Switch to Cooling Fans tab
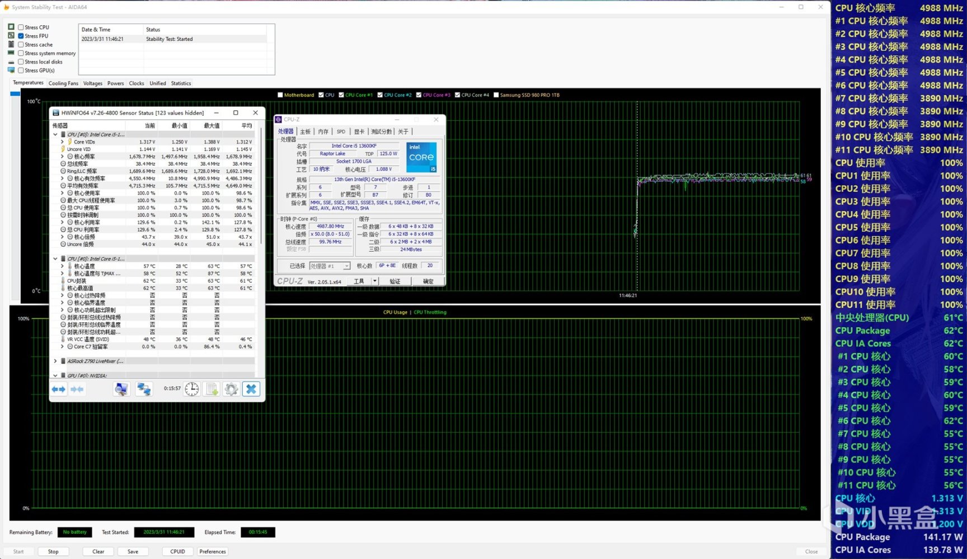The width and height of the screenshot is (967, 559). [x=63, y=83]
